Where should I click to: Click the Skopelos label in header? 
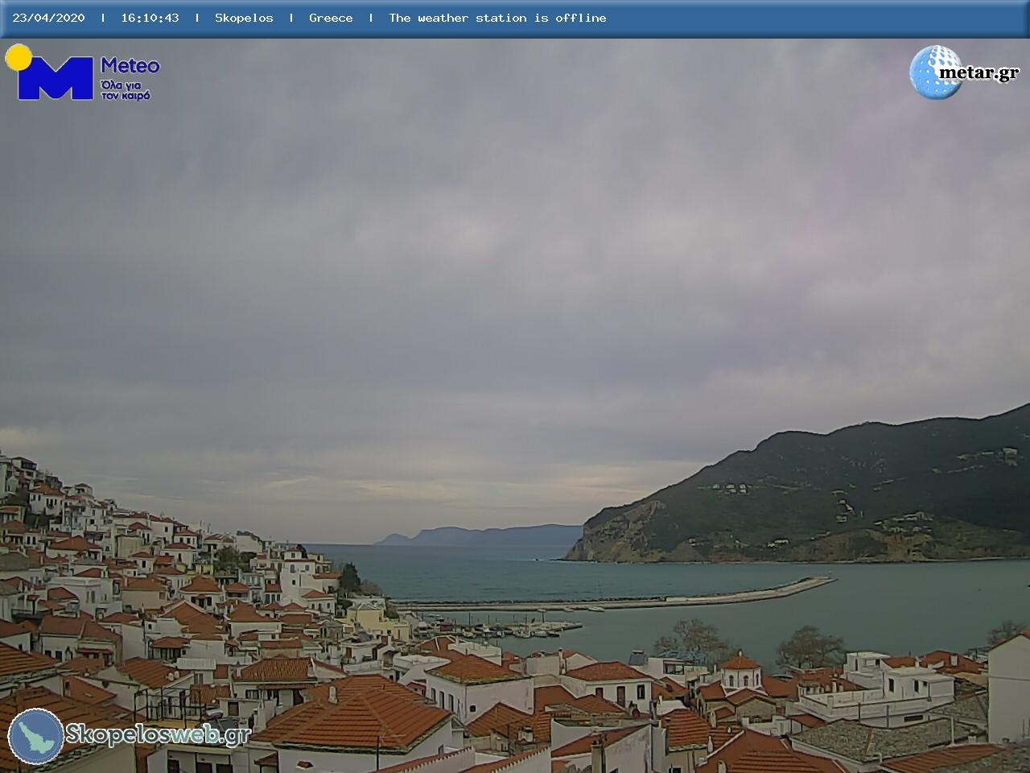pos(244,18)
